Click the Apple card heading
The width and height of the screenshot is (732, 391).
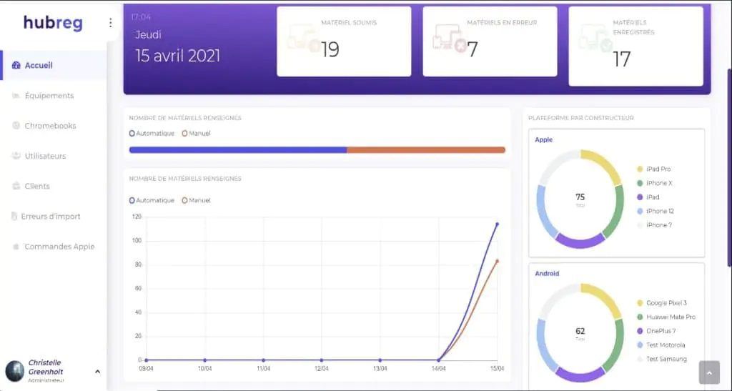[544, 139]
